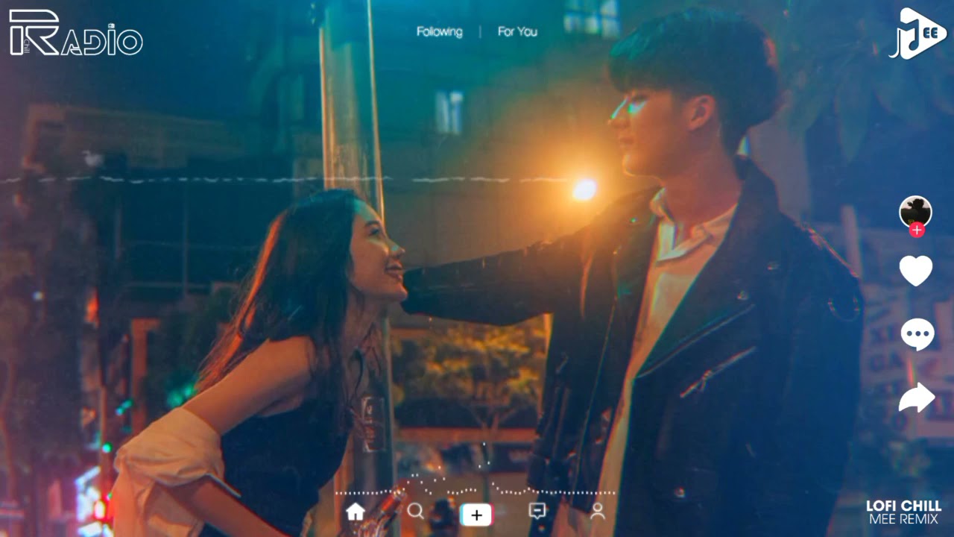Go to Home via the house icon
This screenshot has width=954, height=537.
[356, 512]
